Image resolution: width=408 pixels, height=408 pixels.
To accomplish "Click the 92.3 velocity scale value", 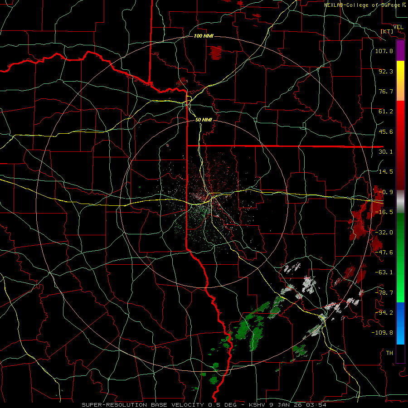I will tap(386, 71).
